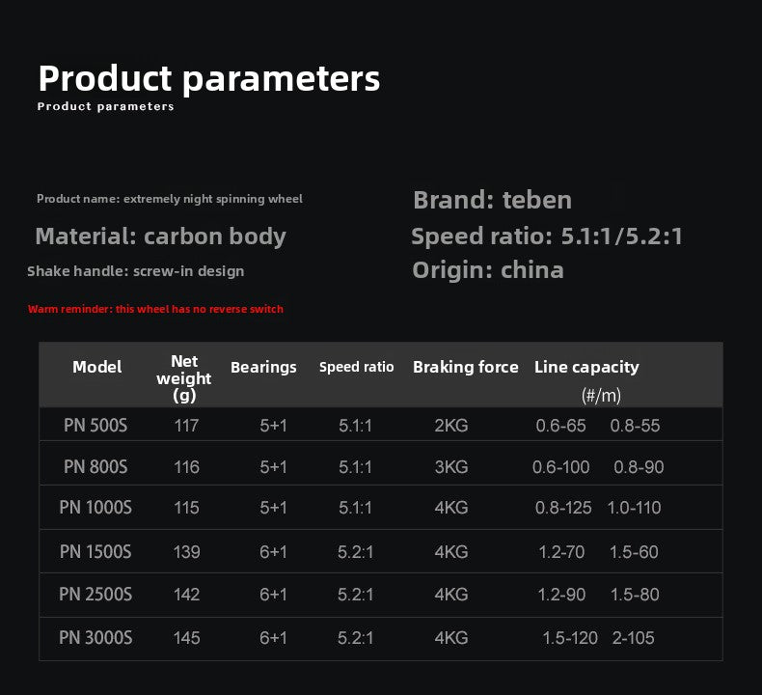Click the Braking force column header
The image size is (762, 695).
pos(466,367)
